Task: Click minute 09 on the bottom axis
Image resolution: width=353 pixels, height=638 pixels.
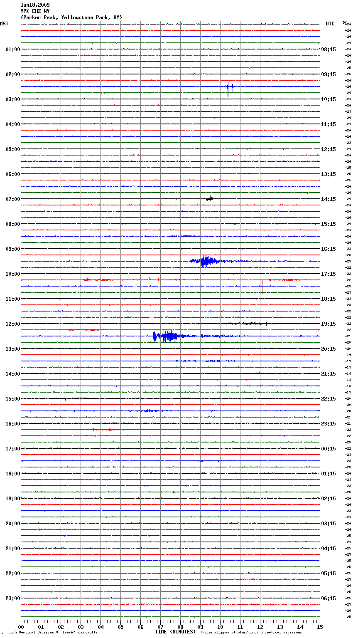Action: 200,627
